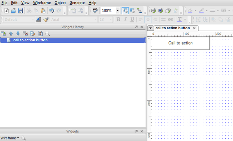Toggle bold formatting
The width and height of the screenshot is (233, 141).
click(x=118, y=19)
